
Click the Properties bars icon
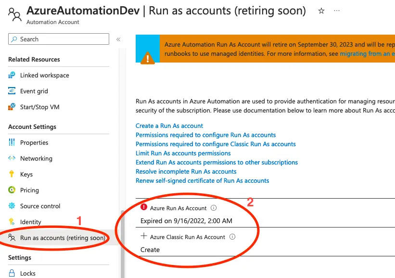click(12, 143)
